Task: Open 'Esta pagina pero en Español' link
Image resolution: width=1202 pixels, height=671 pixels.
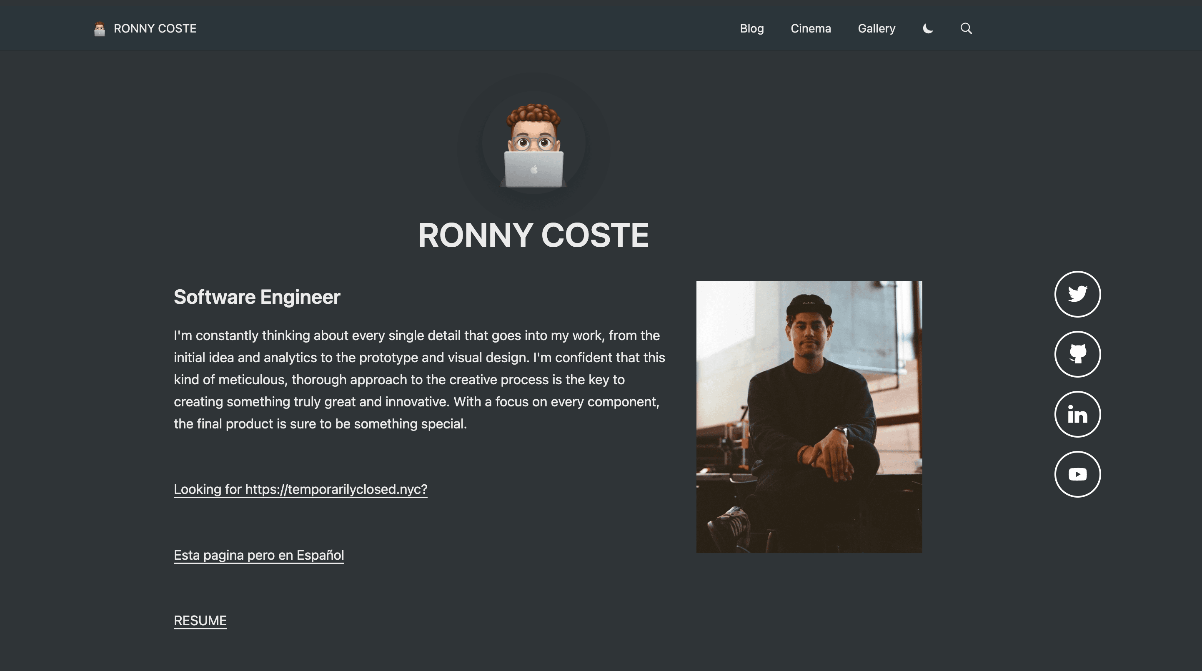Action: click(x=258, y=555)
